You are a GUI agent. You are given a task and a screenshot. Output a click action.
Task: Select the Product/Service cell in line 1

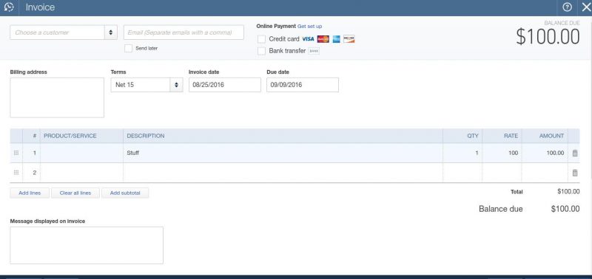[81, 153]
